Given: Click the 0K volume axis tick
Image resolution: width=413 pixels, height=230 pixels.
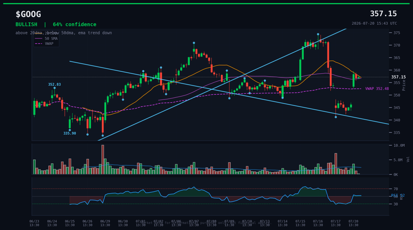Looking at the screenshot, I should click(396, 174).
